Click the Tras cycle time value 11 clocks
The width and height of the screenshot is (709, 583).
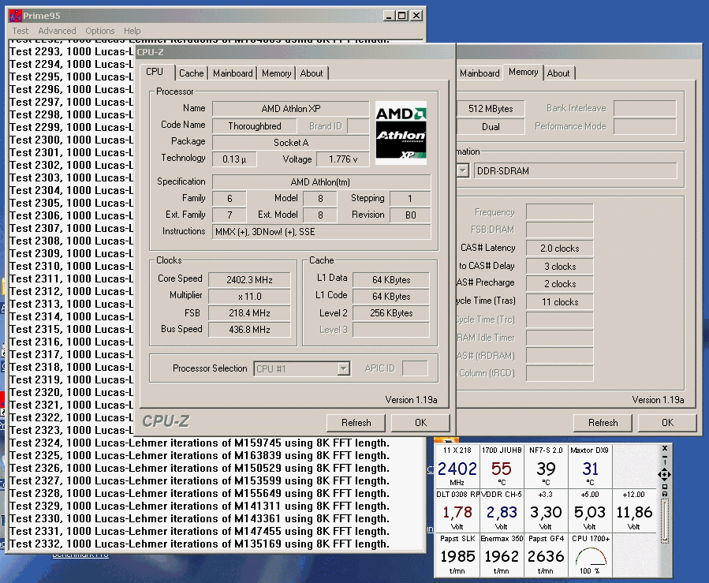[559, 301]
